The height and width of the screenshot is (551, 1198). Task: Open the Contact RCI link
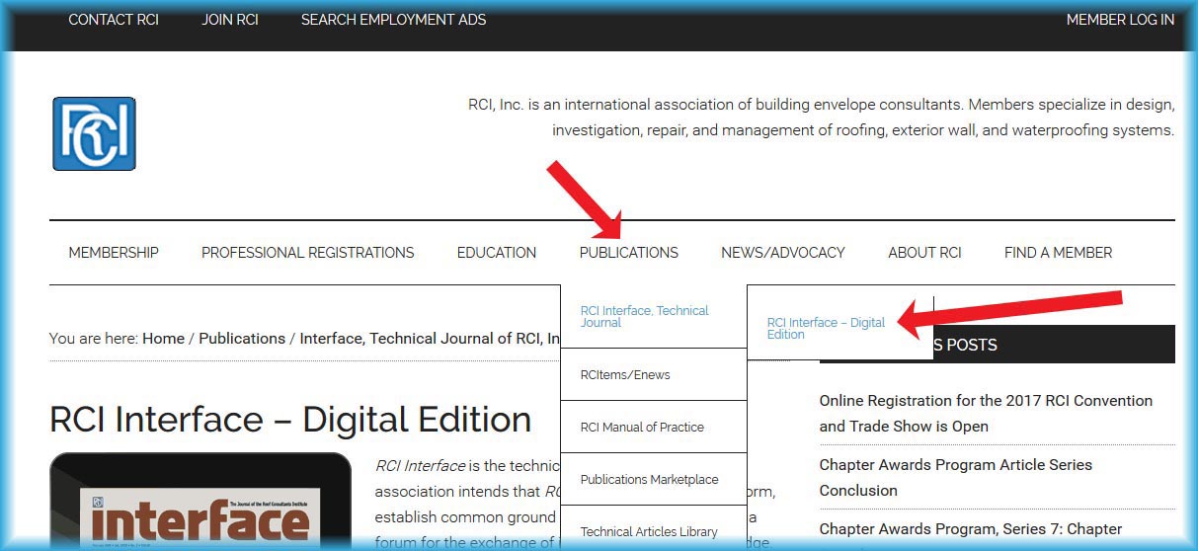114,20
